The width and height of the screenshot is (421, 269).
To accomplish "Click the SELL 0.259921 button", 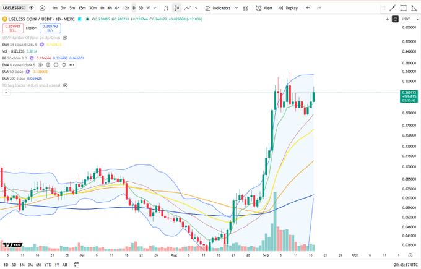I will [13, 28].
